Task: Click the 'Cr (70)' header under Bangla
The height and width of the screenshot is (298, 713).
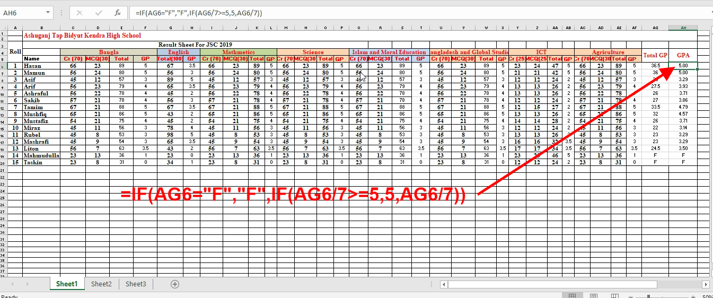Action: coord(73,59)
